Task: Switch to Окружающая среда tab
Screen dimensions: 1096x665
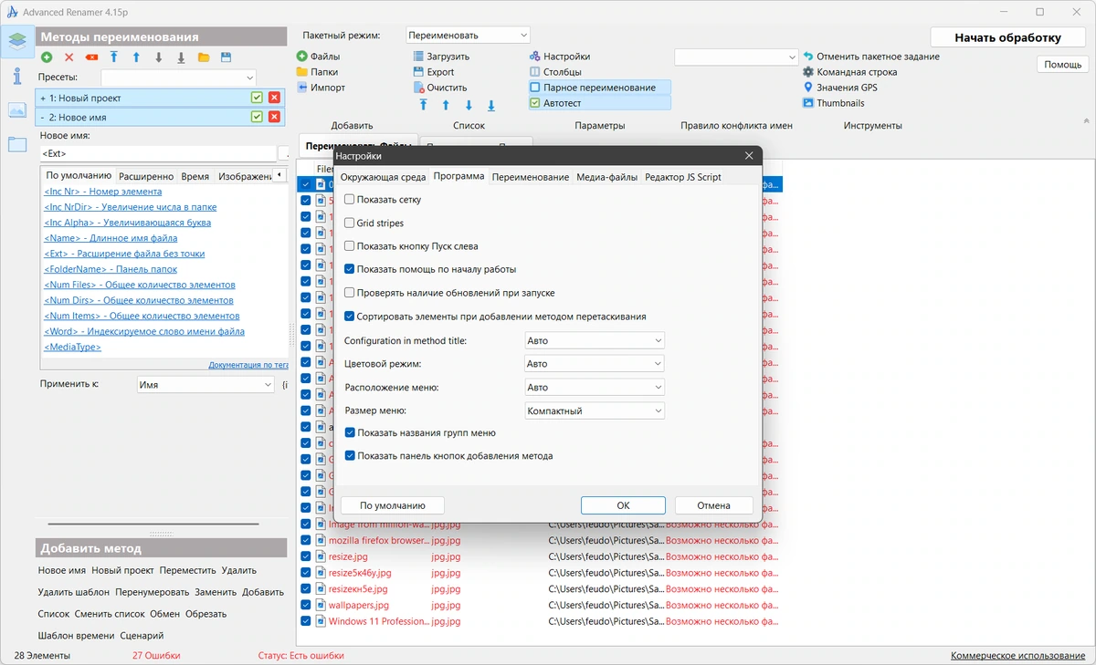Action: tap(384, 177)
